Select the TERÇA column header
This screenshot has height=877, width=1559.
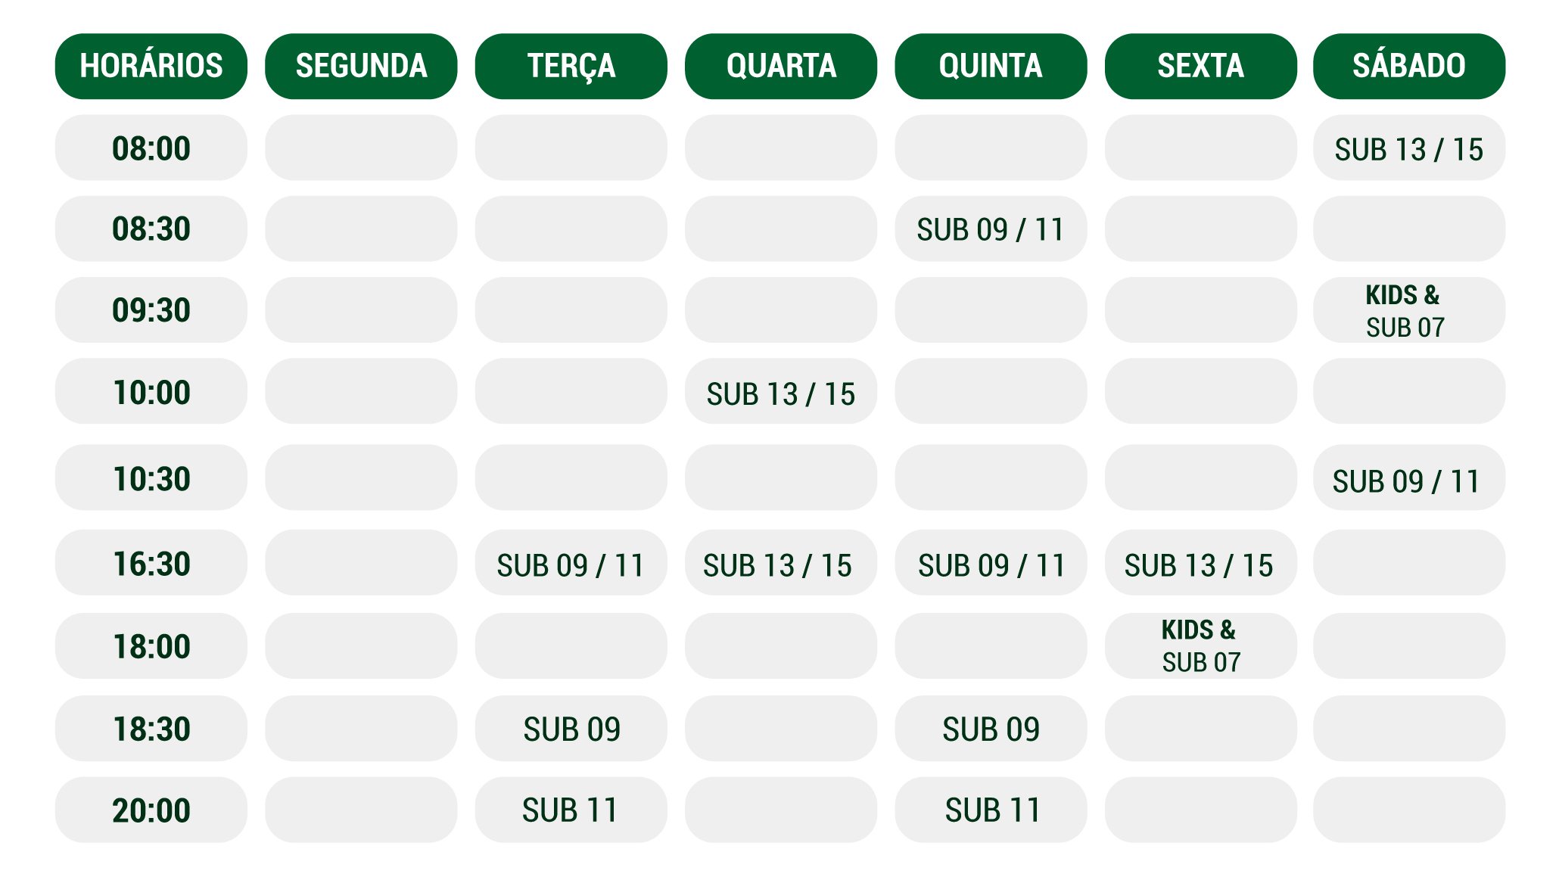571,66
